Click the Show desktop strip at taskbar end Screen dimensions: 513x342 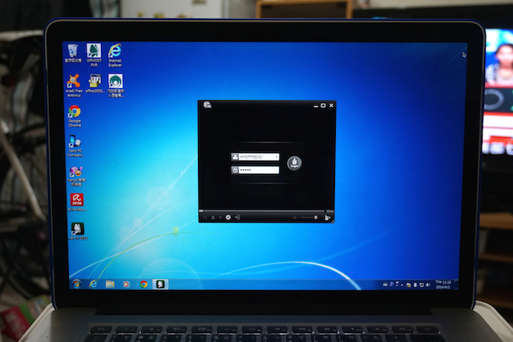click(456, 284)
